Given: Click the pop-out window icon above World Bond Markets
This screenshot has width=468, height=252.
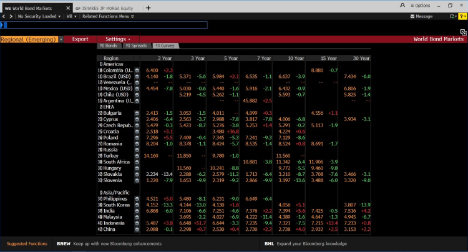Looking at the screenshot, I should (x=463, y=32).
